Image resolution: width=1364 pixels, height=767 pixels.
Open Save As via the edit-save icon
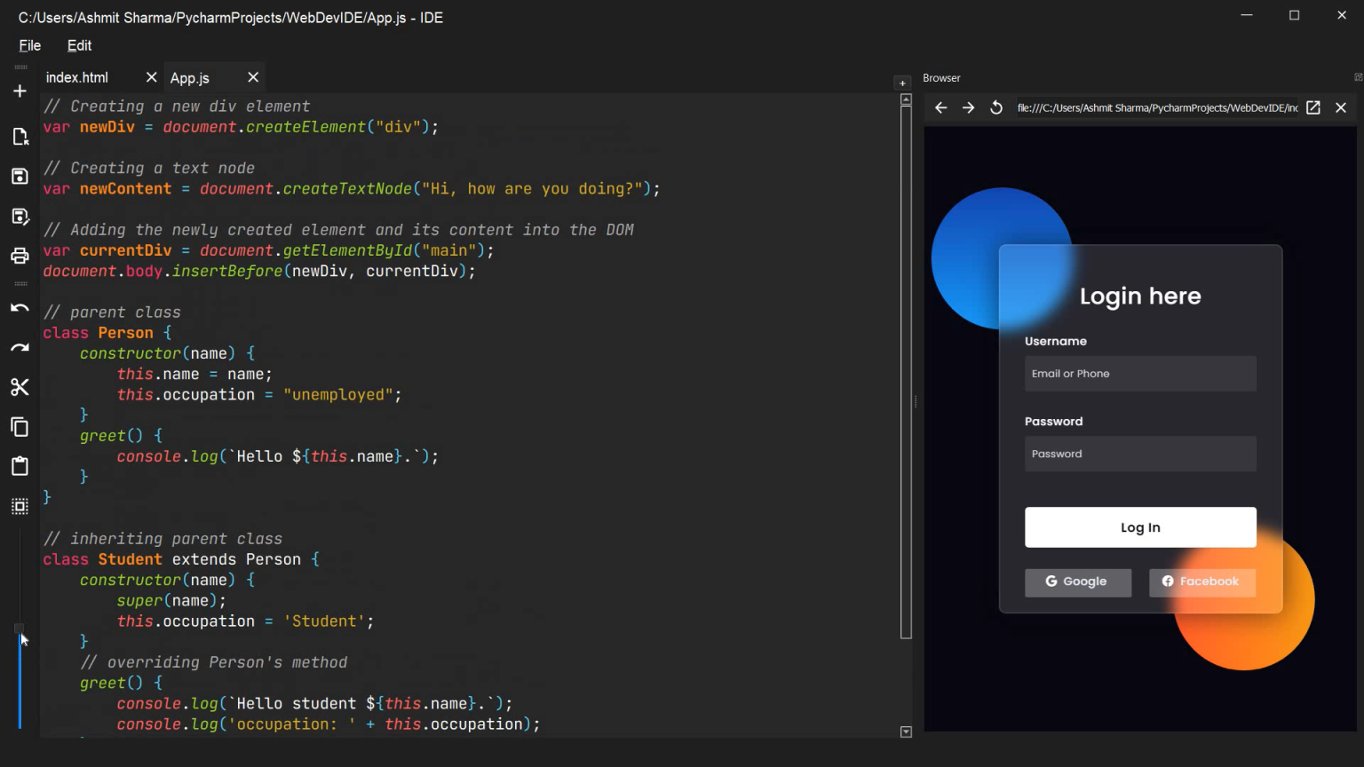[x=20, y=216]
